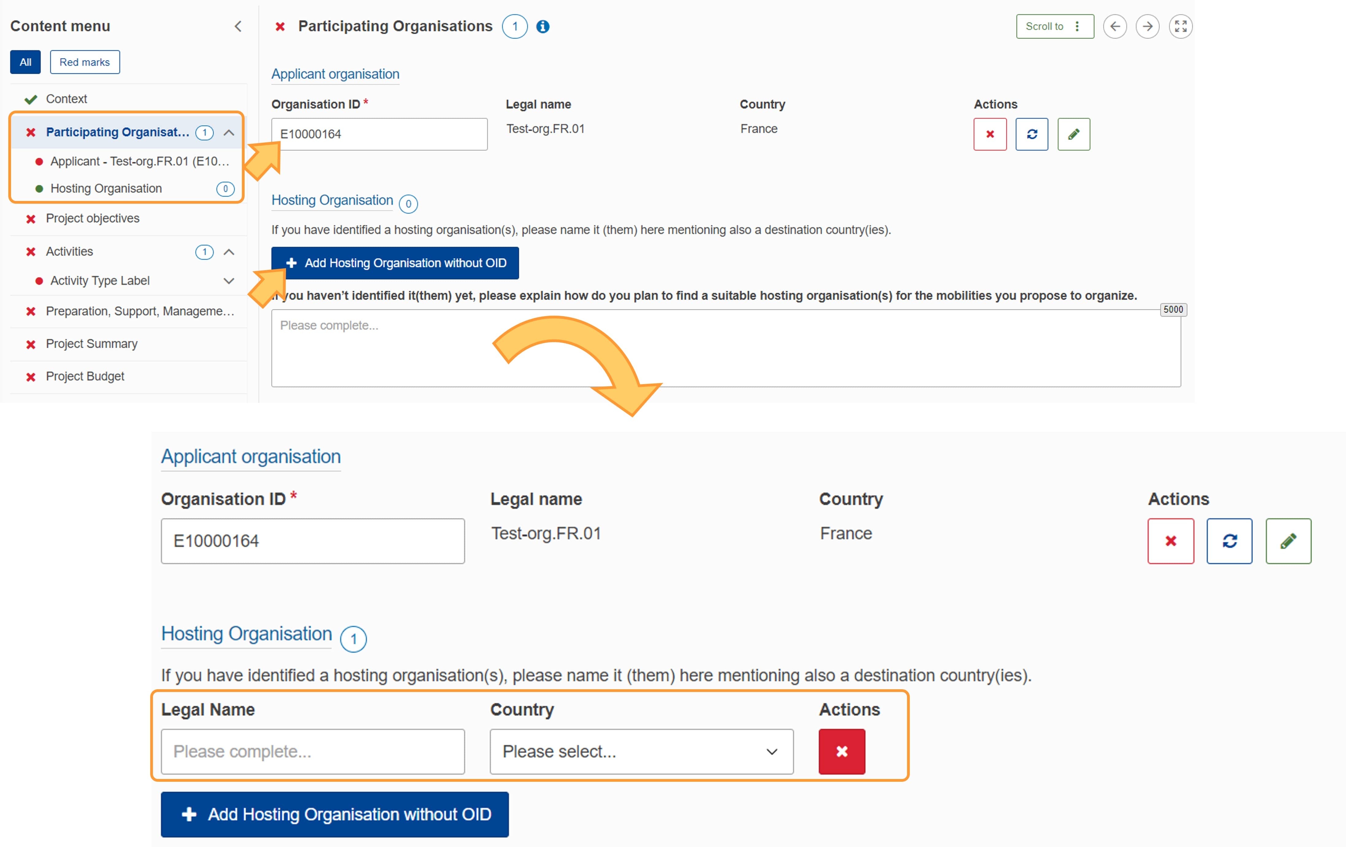Image resolution: width=1346 pixels, height=847 pixels.
Task: Click the Hosting Organisation 0 count badge
Action: pyautogui.click(x=409, y=204)
